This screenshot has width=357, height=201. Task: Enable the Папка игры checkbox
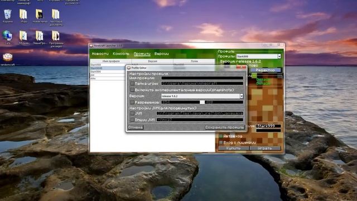pos(132,84)
